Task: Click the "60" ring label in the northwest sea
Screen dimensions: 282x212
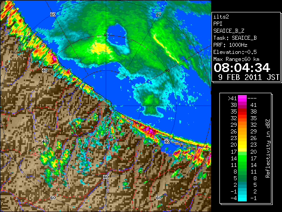Action: click(53, 15)
